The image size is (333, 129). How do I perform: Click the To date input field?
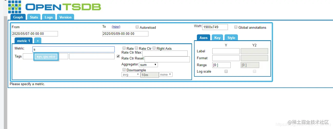(125, 34)
